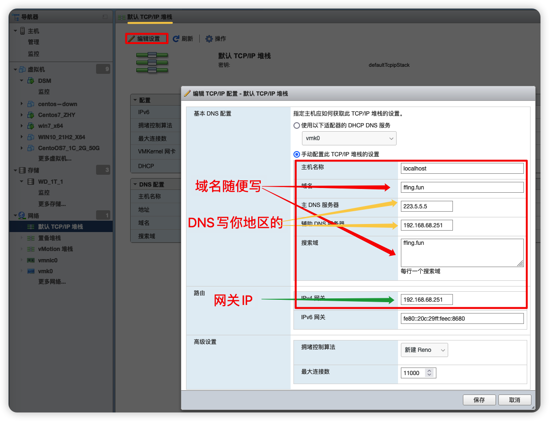549x421 pixels.
Task: Click the pencil Edit Settings icon
Action: (132, 39)
